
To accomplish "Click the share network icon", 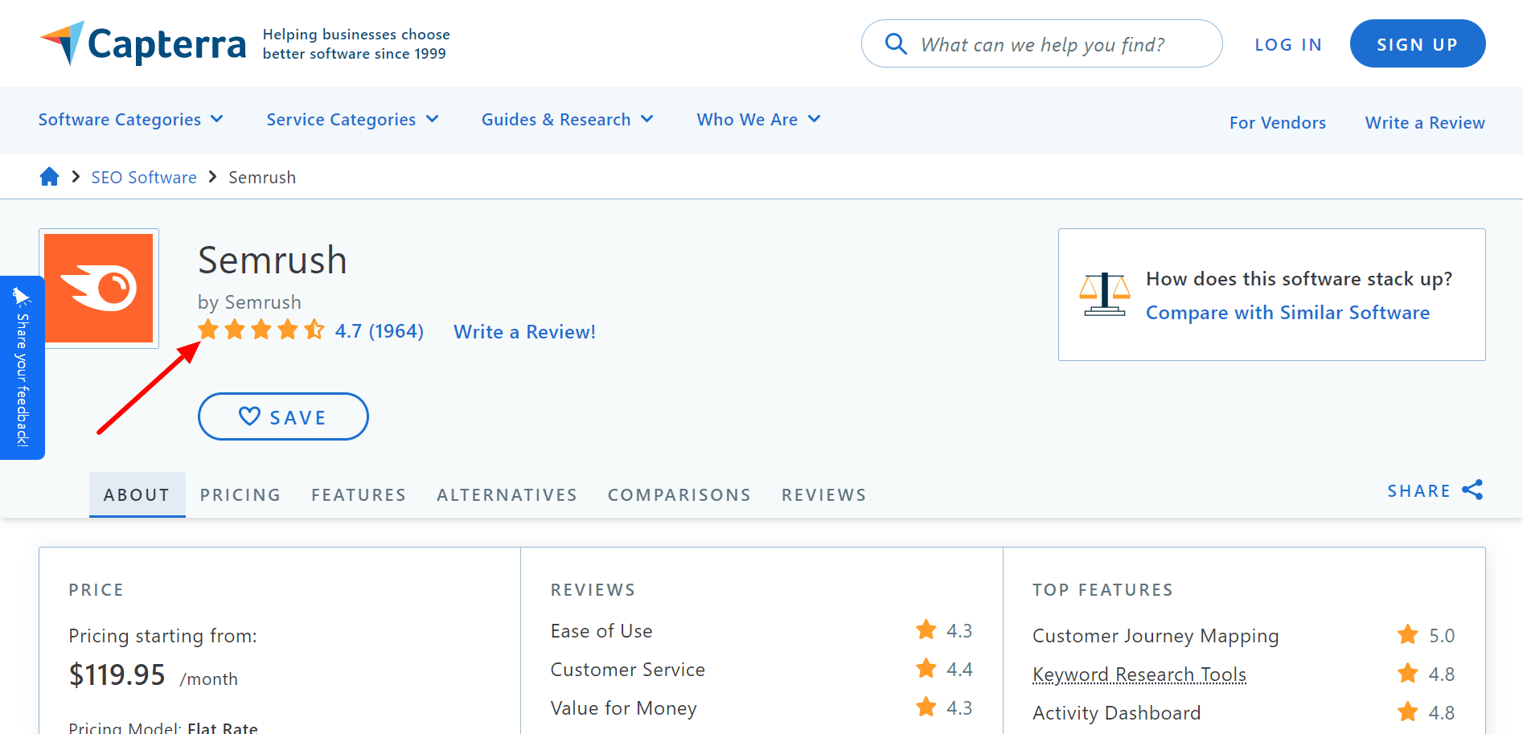I will point(1472,490).
